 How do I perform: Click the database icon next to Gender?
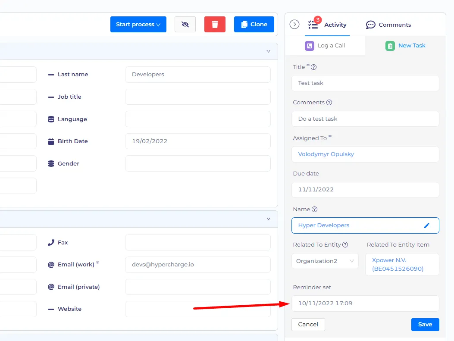coord(51,163)
